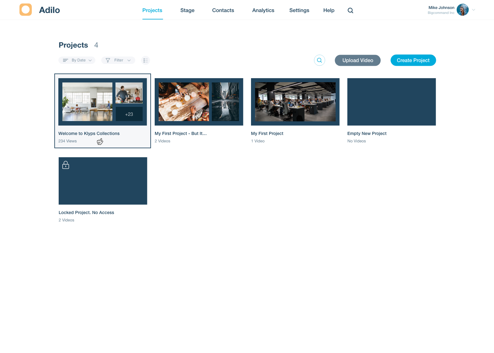494x353 pixels.
Task: Select the Welcome to Klyps Collections project card
Action: 103,111
